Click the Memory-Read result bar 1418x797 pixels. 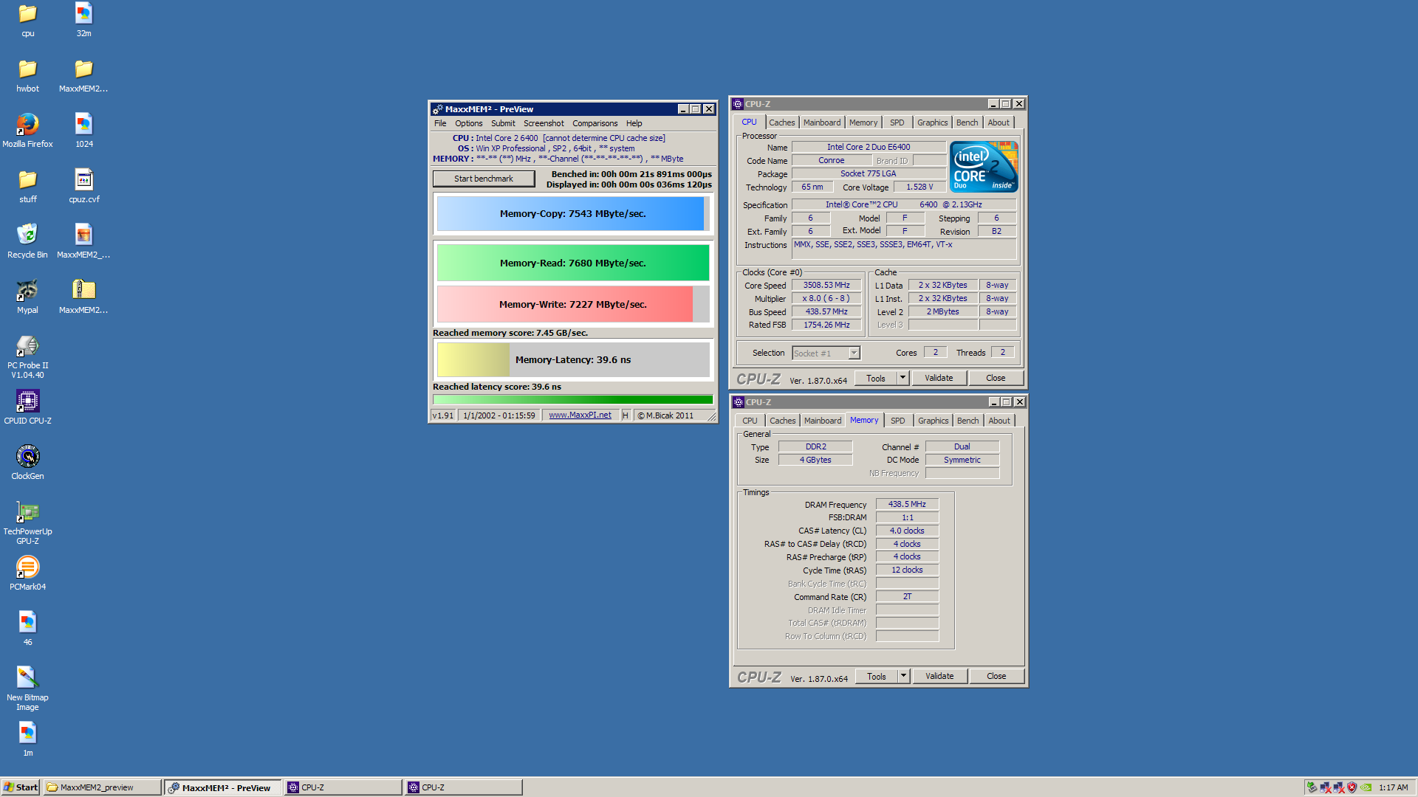pos(573,263)
